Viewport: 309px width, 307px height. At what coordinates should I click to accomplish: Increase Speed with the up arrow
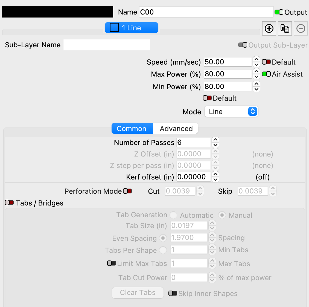pyautogui.click(x=256, y=59)
